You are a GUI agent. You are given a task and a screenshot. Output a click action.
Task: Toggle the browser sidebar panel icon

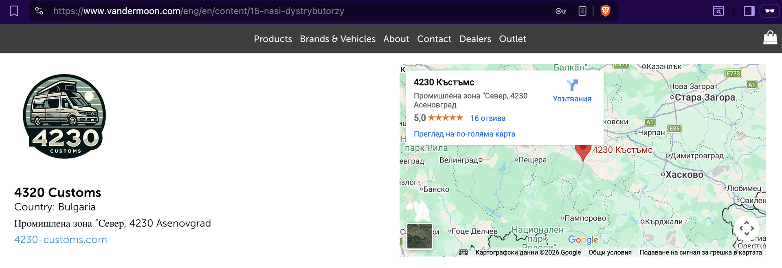point(749,11)
